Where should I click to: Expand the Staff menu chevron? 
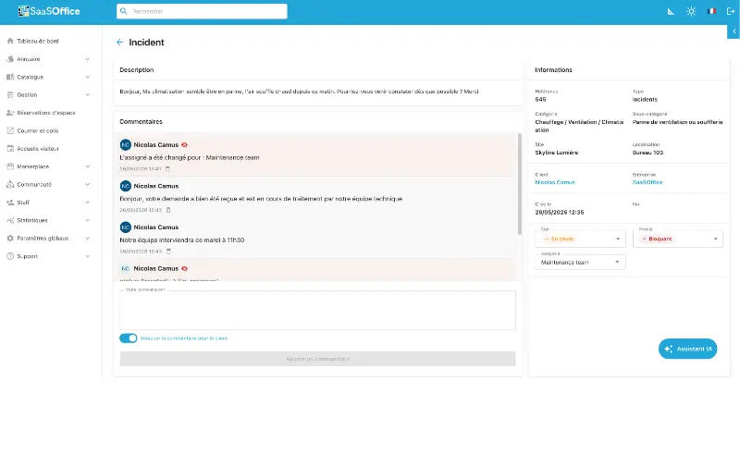(x=87, y=203)
